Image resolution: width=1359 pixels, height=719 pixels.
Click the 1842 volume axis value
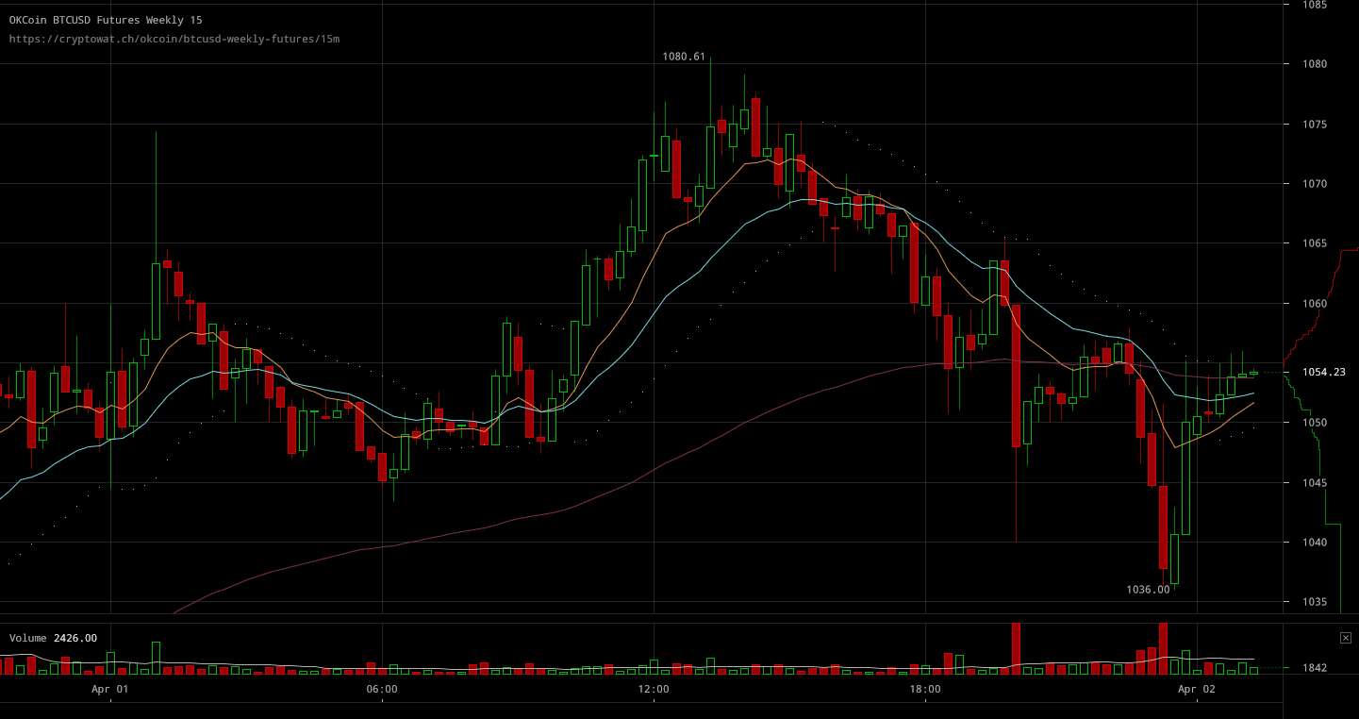(1315, 668)
